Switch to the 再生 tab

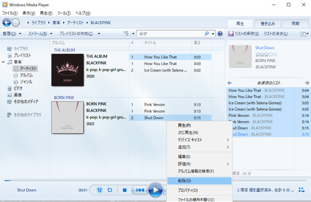[x=240, y=24]
